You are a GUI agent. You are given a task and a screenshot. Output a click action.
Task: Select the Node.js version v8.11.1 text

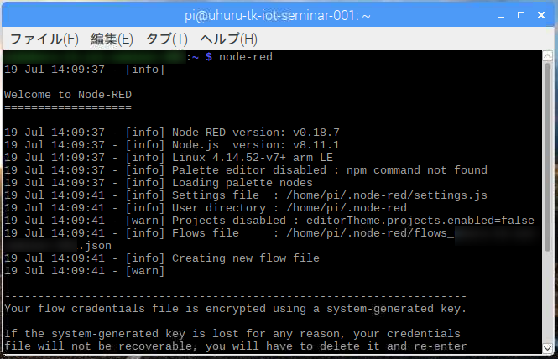coord(279,145)
